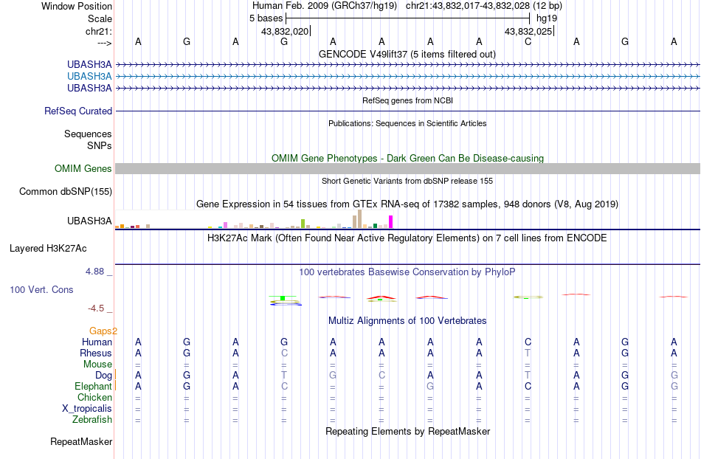This screenshot has height=459, width=701.
Task: Open GTEx 'Gene Expression in 54 tissues' title
Action: pyautogui.click(x=407, y=204)
